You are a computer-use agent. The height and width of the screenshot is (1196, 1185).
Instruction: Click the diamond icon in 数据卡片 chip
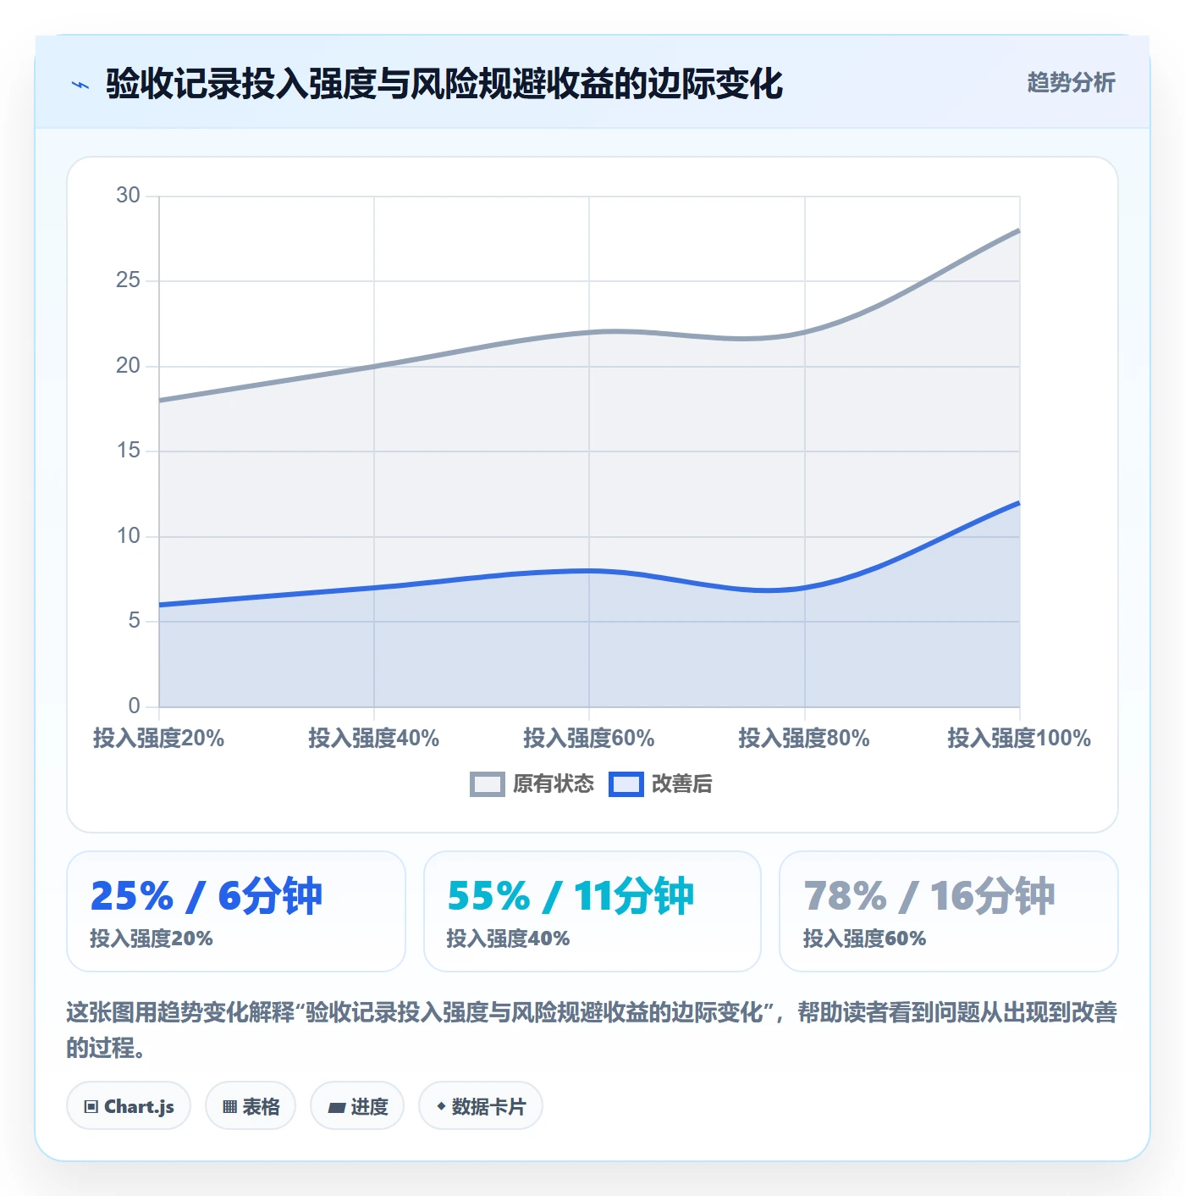coord(441,1106)
